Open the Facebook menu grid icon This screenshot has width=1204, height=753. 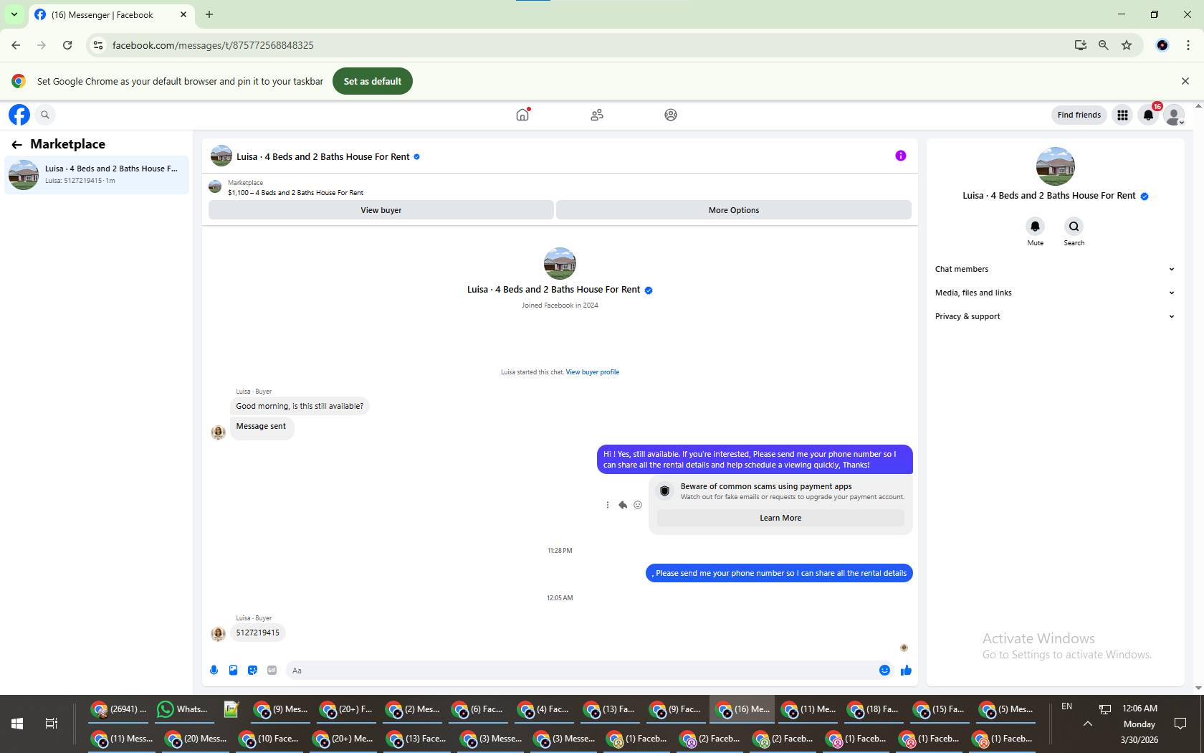[1122, 115]
